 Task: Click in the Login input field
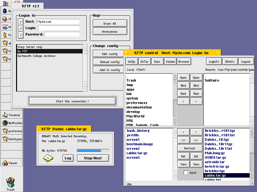59,28
